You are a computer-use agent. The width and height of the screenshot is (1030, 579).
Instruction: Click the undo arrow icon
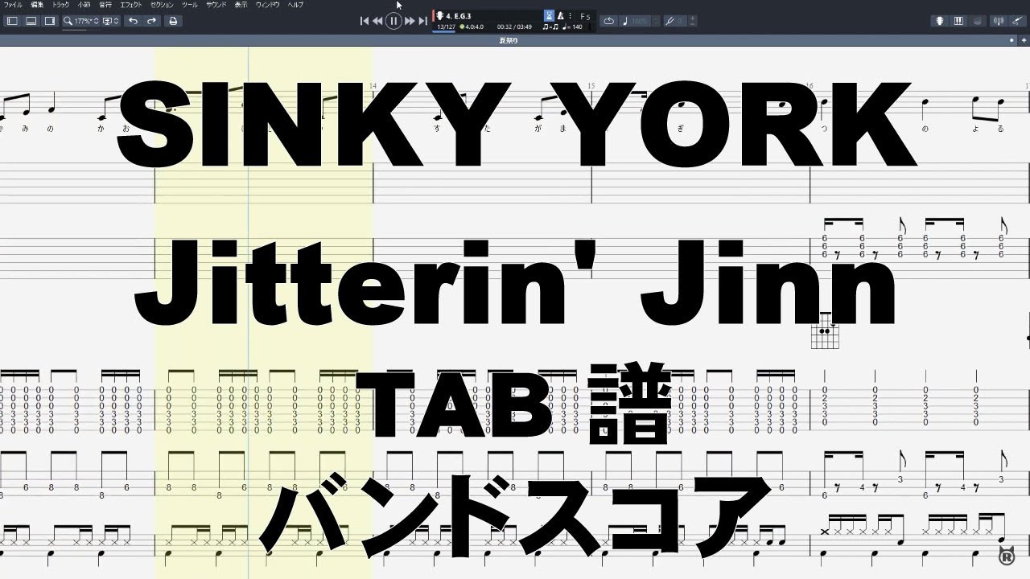pyautogui.click(x=134, y=21)
